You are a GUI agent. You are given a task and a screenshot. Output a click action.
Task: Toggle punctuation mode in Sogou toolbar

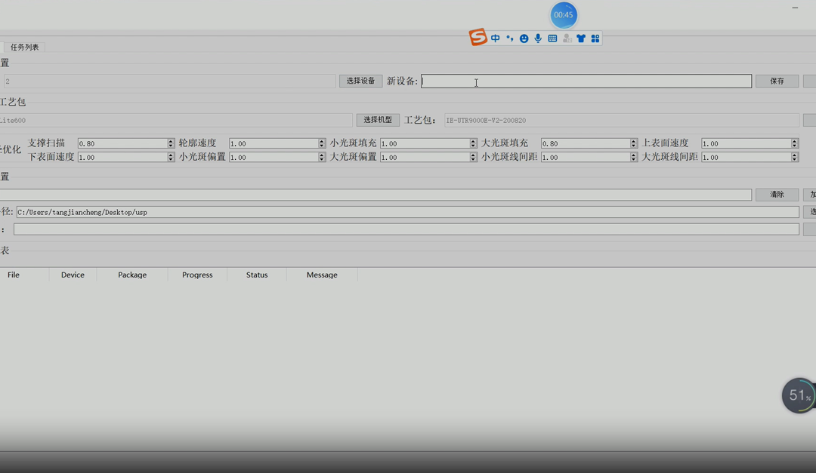(x=509, y=38)
